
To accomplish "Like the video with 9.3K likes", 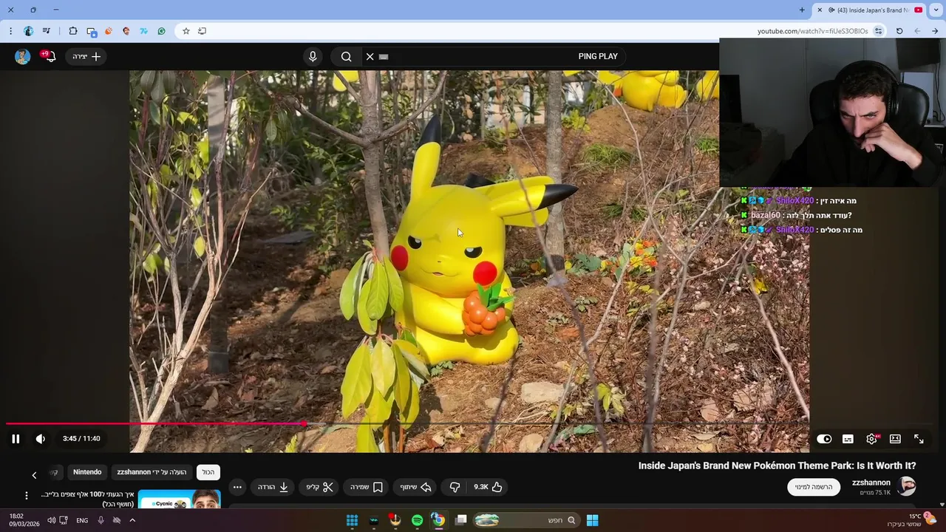I will tap(488, 487).
